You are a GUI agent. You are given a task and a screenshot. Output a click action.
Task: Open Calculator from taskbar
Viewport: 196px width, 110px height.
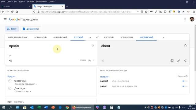click(x=111, y=107)
